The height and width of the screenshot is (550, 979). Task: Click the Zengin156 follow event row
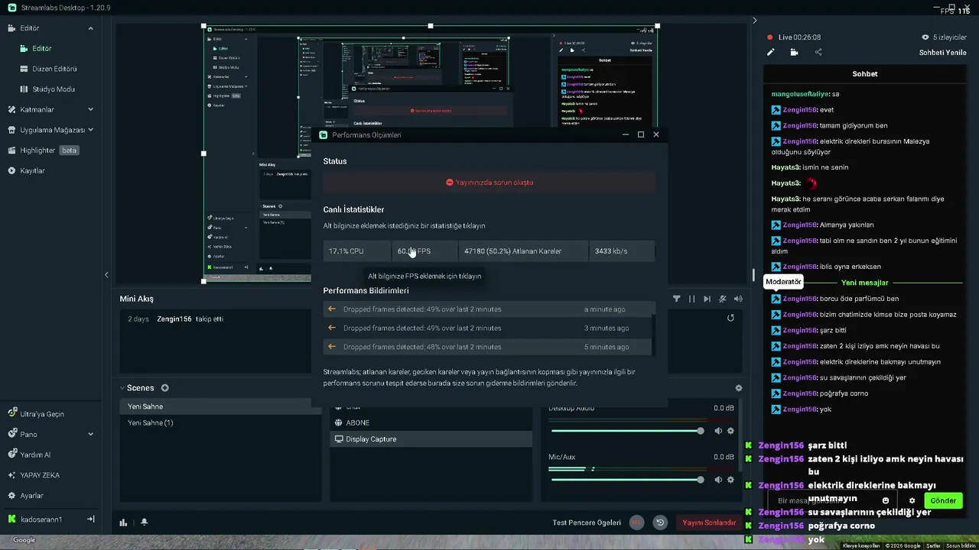tap(431, 319)
